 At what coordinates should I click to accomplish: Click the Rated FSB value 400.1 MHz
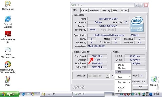[97, 67]
